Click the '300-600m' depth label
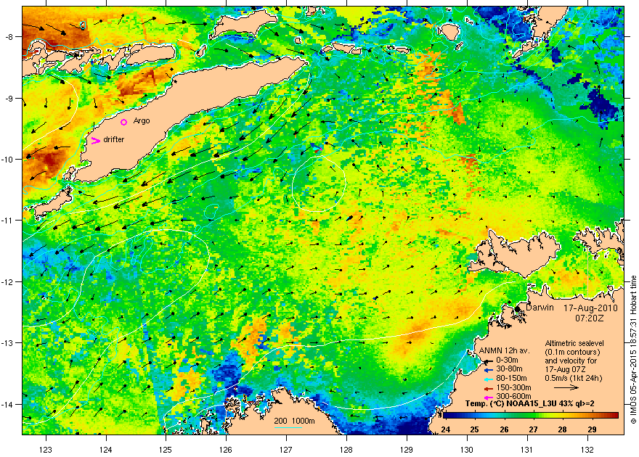The width and height of the screenshot is (639, 457). pyautogui.click(x=513, y=397)
